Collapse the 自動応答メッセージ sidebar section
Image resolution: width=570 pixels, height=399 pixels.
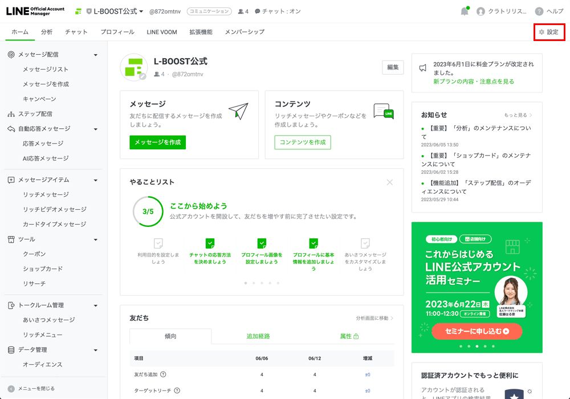pyautogui.click(x=95, y=128)
